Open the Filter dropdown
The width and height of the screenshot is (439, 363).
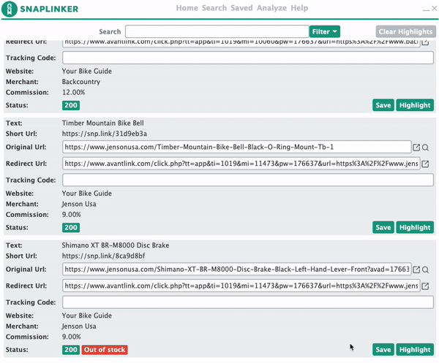click(x=325, y=31)
